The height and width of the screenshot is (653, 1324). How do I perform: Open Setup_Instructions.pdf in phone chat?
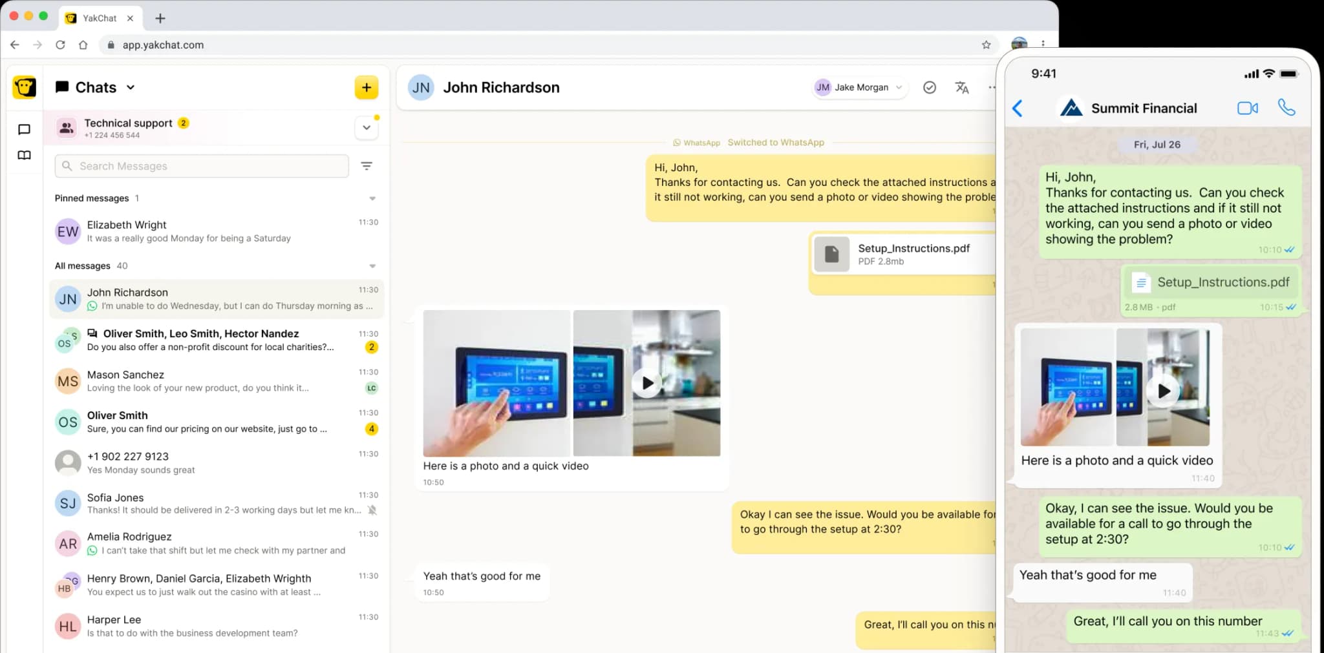[x=1212, y=282]
